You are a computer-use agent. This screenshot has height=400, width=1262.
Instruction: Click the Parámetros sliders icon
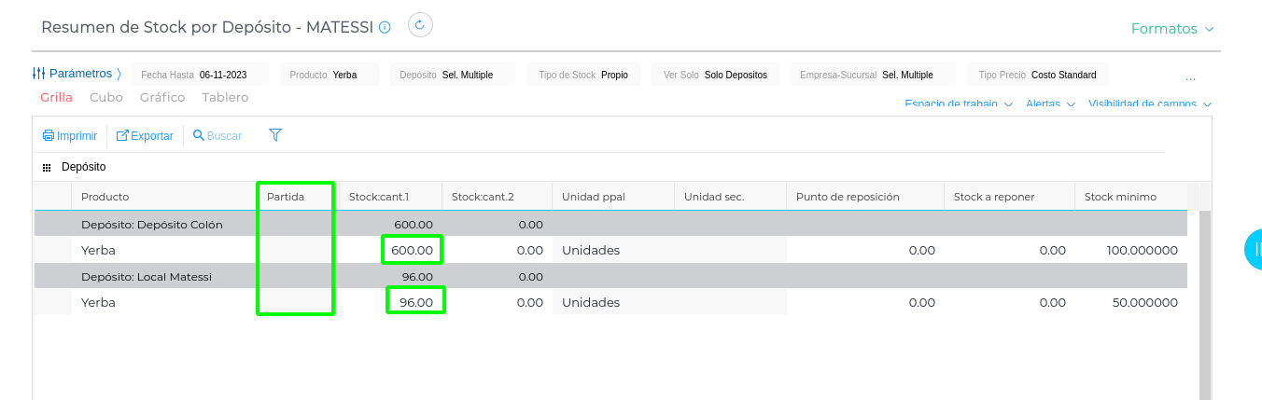coord(38,74)
